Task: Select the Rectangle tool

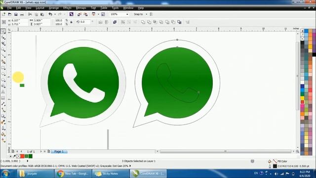Action: point(3,68)
